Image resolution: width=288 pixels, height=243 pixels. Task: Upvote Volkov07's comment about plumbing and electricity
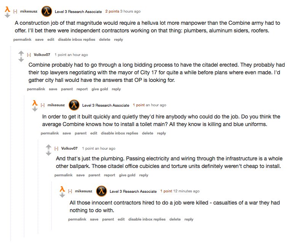48,146
